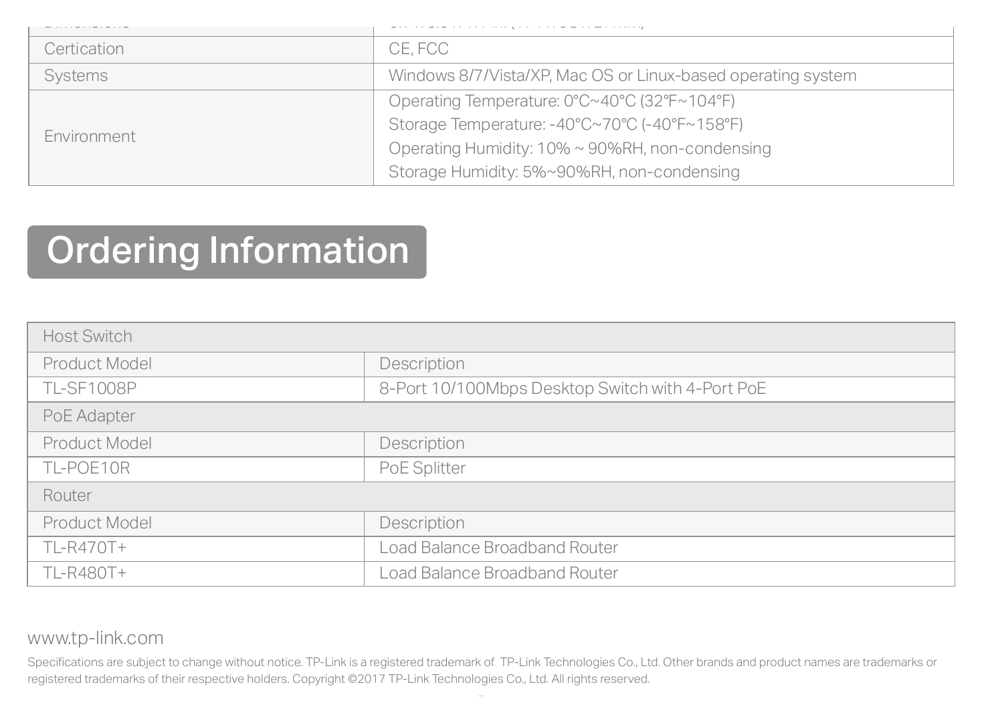The width and height of the screenshot is (982, 723).
Task: Select the TL-SF1008P product model cell
Action: click(x=196, y=389)
